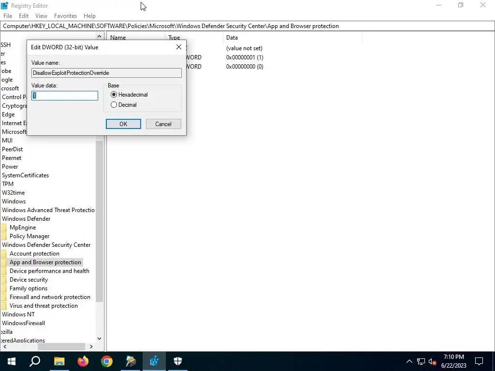495x371 pixels.
Task: Select the Windows Advanced Threat Protection key
Action: click(48, 210)
